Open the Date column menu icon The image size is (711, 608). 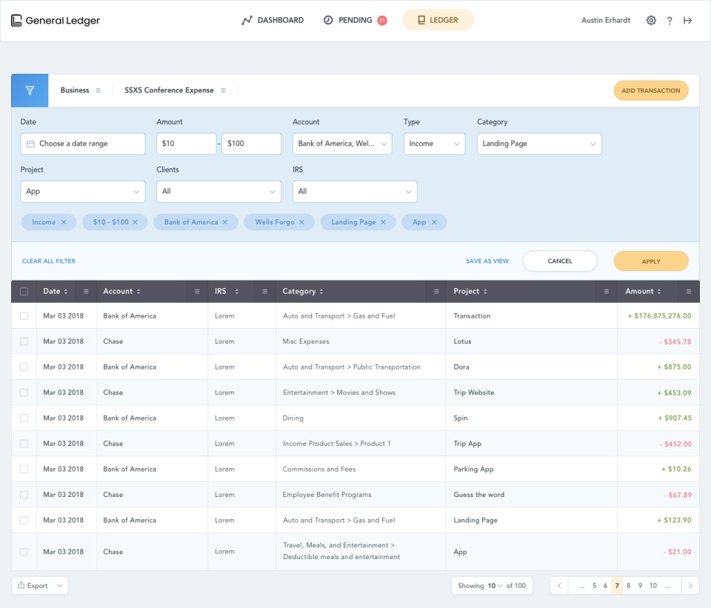point(86,291)
